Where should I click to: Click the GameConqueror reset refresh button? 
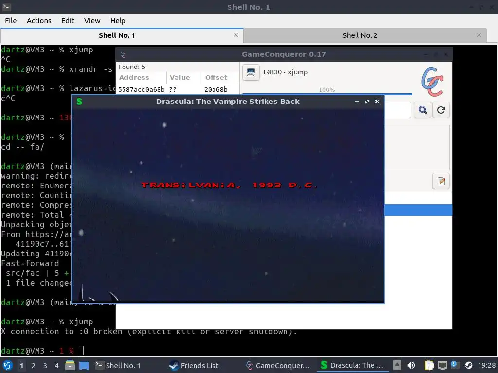(441, 110)
